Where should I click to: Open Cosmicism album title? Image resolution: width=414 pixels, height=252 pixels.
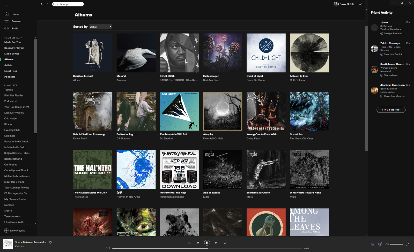coord(297,134)
